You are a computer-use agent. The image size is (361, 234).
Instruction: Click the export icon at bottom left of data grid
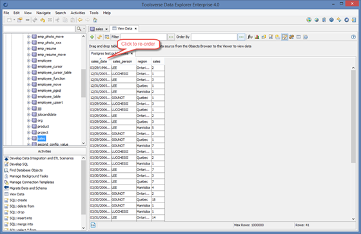tap(93, 225)
